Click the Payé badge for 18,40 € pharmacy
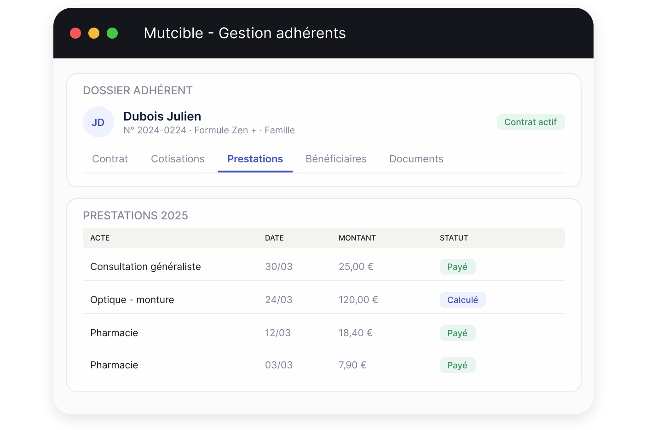Image resolution: width=646 pixels, height=430 pixels. tap(457, 333)
